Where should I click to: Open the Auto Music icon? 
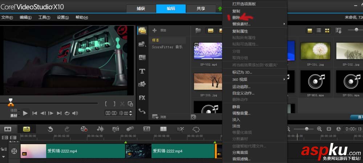(x=116, y=129)
